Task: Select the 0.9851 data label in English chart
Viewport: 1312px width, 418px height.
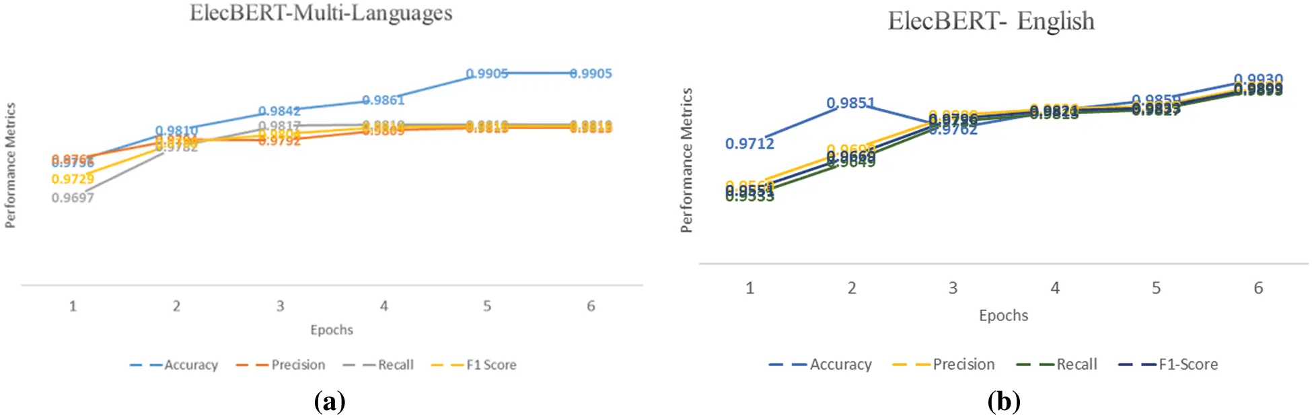Action: 851,103
